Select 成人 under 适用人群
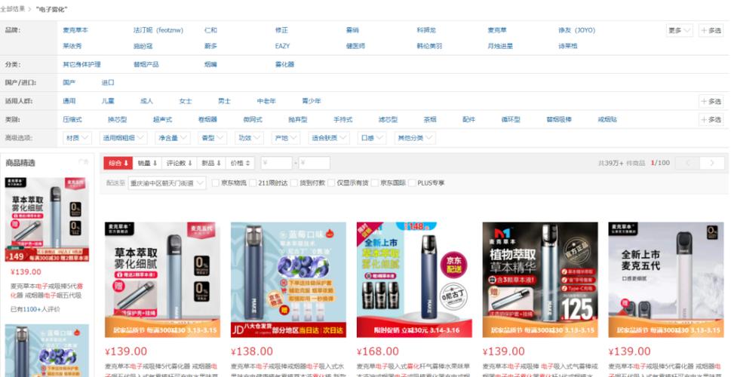 click(146, 101)
